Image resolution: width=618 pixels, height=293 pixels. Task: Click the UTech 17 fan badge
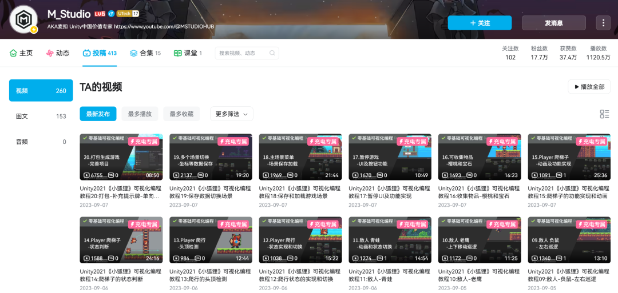127,14
